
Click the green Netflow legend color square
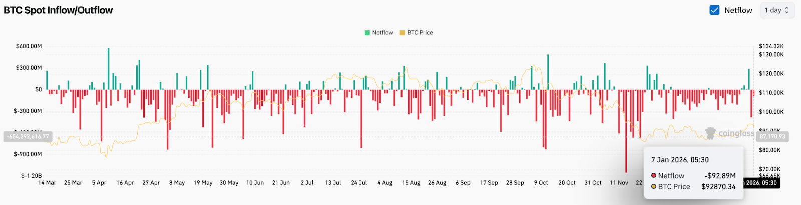coord(367,33)
